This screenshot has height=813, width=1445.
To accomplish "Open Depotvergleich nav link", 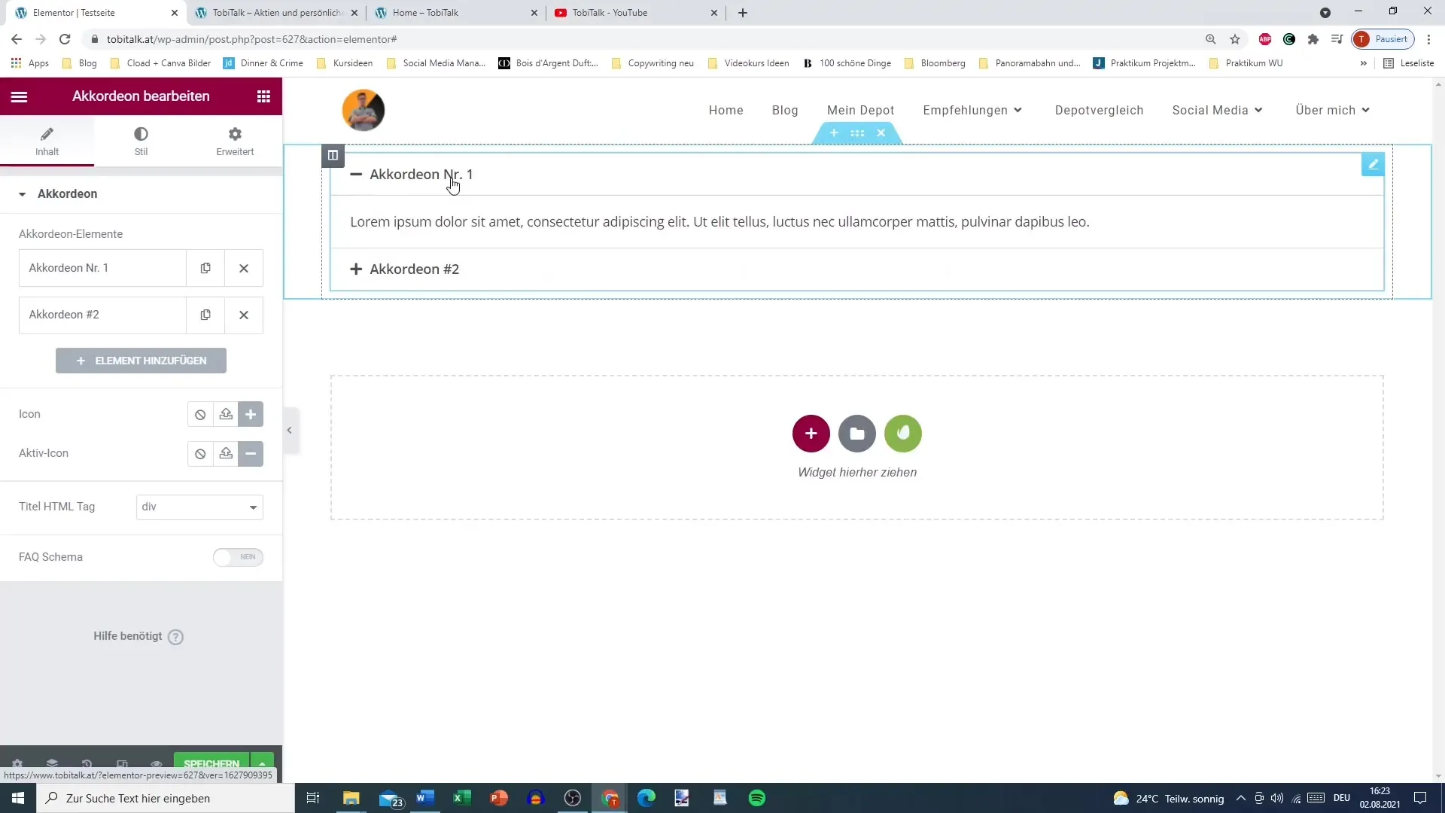I will point(1099,111).
